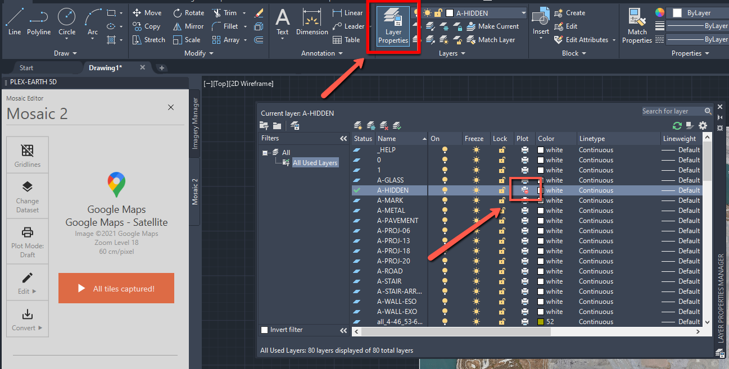
Task: Click the Match Layer tool
Action: coord(491,40)
